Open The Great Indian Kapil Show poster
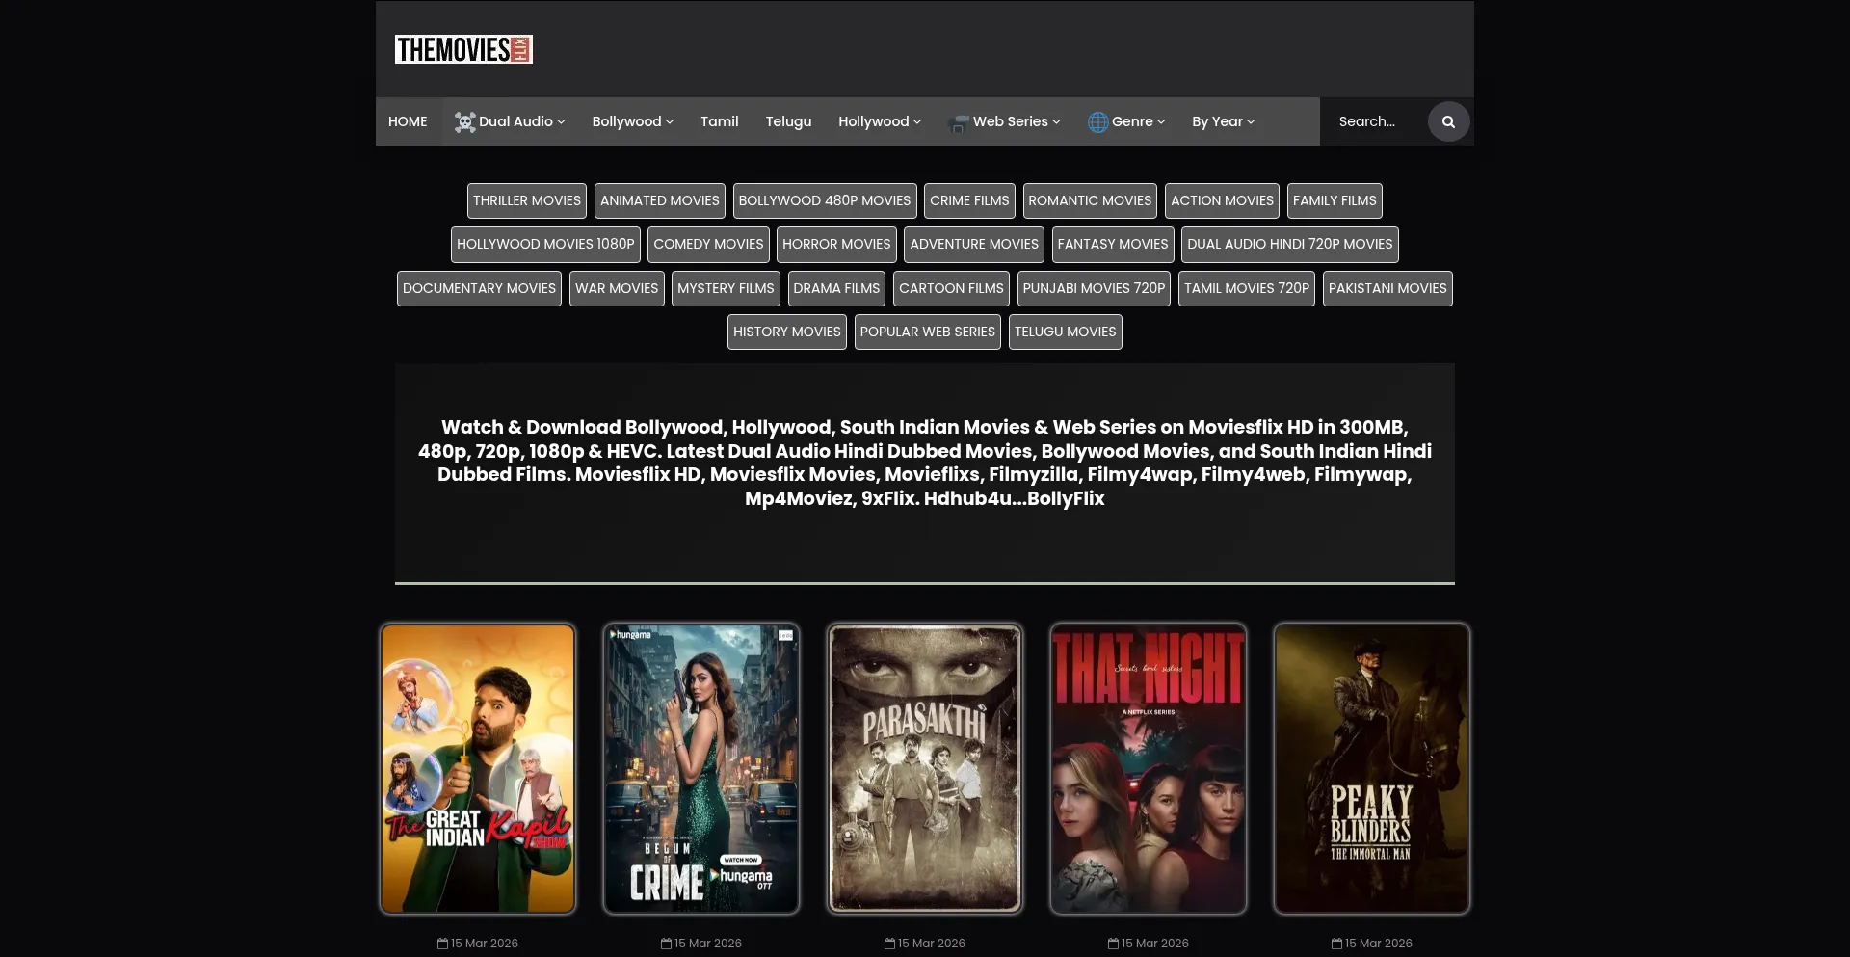 point(478,768)
